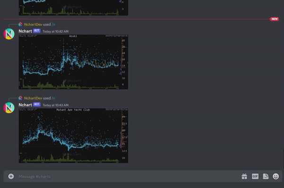Open the partially visible chart at the top
Screen dimensions: 284x188
click(x=73, y=8)
